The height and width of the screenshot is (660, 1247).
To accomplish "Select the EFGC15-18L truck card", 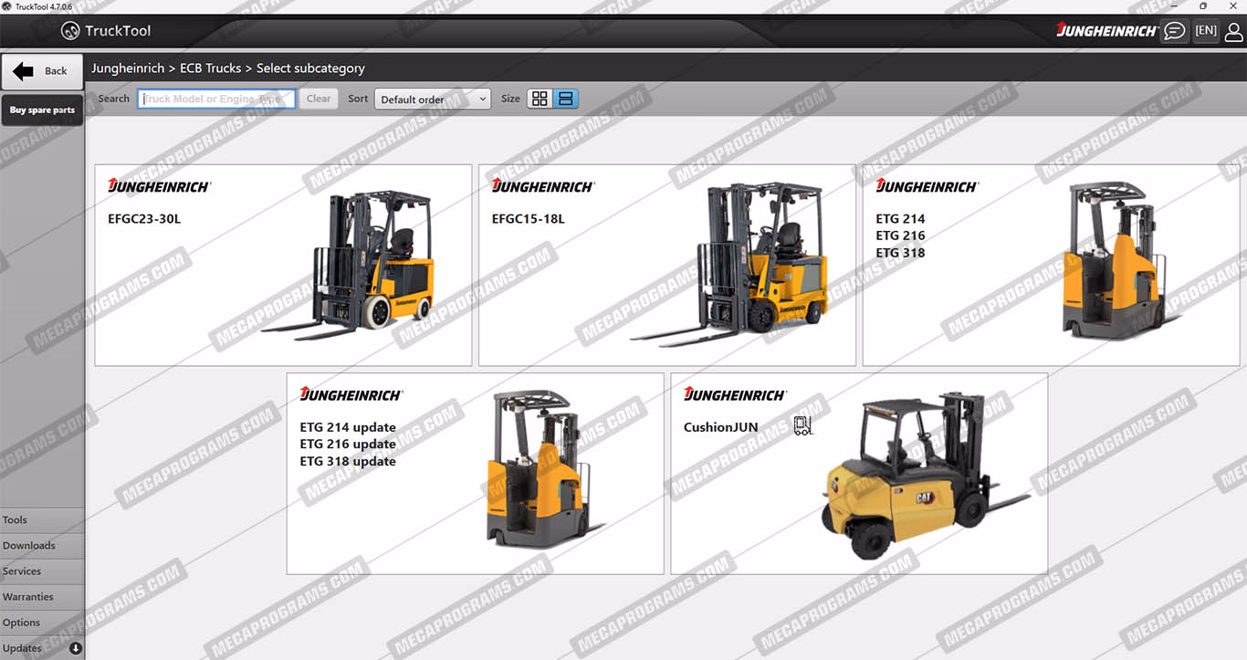I will pyautogui.click(x=667, y=266).
